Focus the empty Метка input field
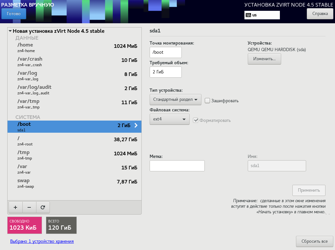Viewport: 335px width, 250px height. pyautogui.click(x=177, y=166)
